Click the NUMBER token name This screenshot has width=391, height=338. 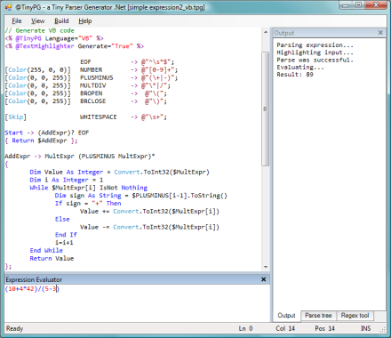92,69
